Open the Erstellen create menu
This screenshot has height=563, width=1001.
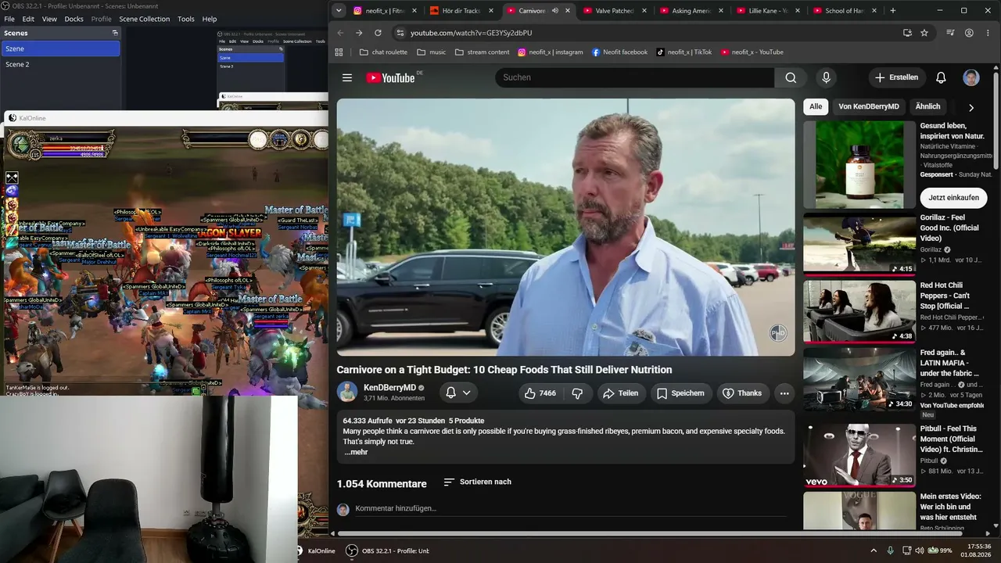(896, 77)
